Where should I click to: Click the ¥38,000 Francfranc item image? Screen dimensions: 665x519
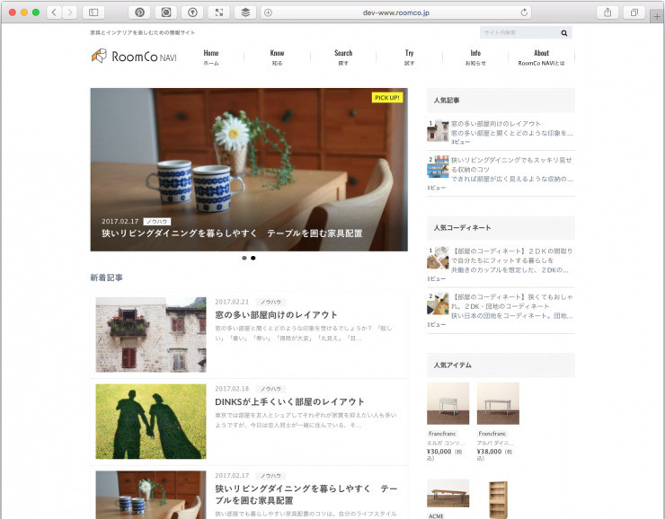[498, 403]
